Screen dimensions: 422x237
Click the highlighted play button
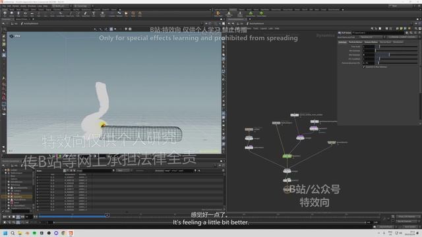[x=18, y=217]
